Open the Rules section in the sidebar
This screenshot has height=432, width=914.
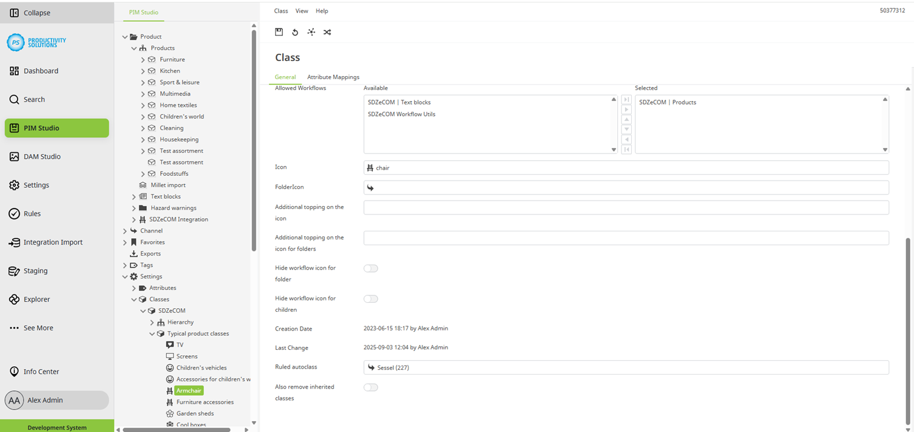pyautogui.click(x=32, y=213)
